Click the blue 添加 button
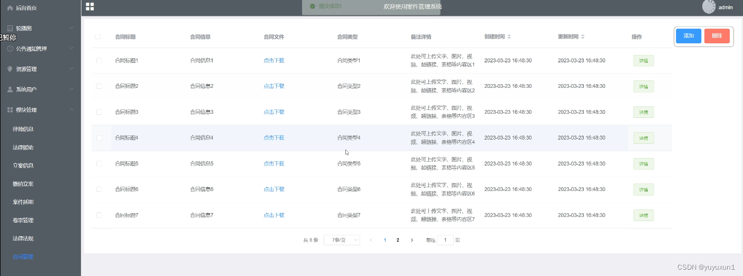This screenshot has height=276, width=743. click(689, 36)
